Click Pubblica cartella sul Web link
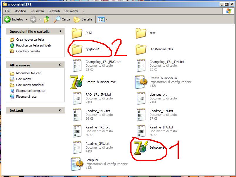 [33, 45]
